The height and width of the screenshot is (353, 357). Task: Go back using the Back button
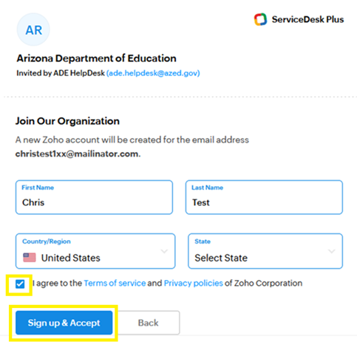[x=149, y=323]
